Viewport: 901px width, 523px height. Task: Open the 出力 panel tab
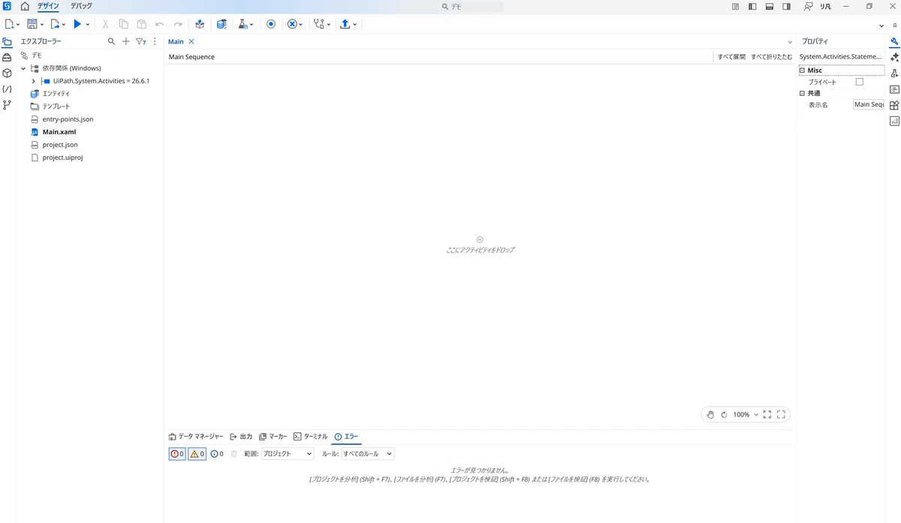241,436
